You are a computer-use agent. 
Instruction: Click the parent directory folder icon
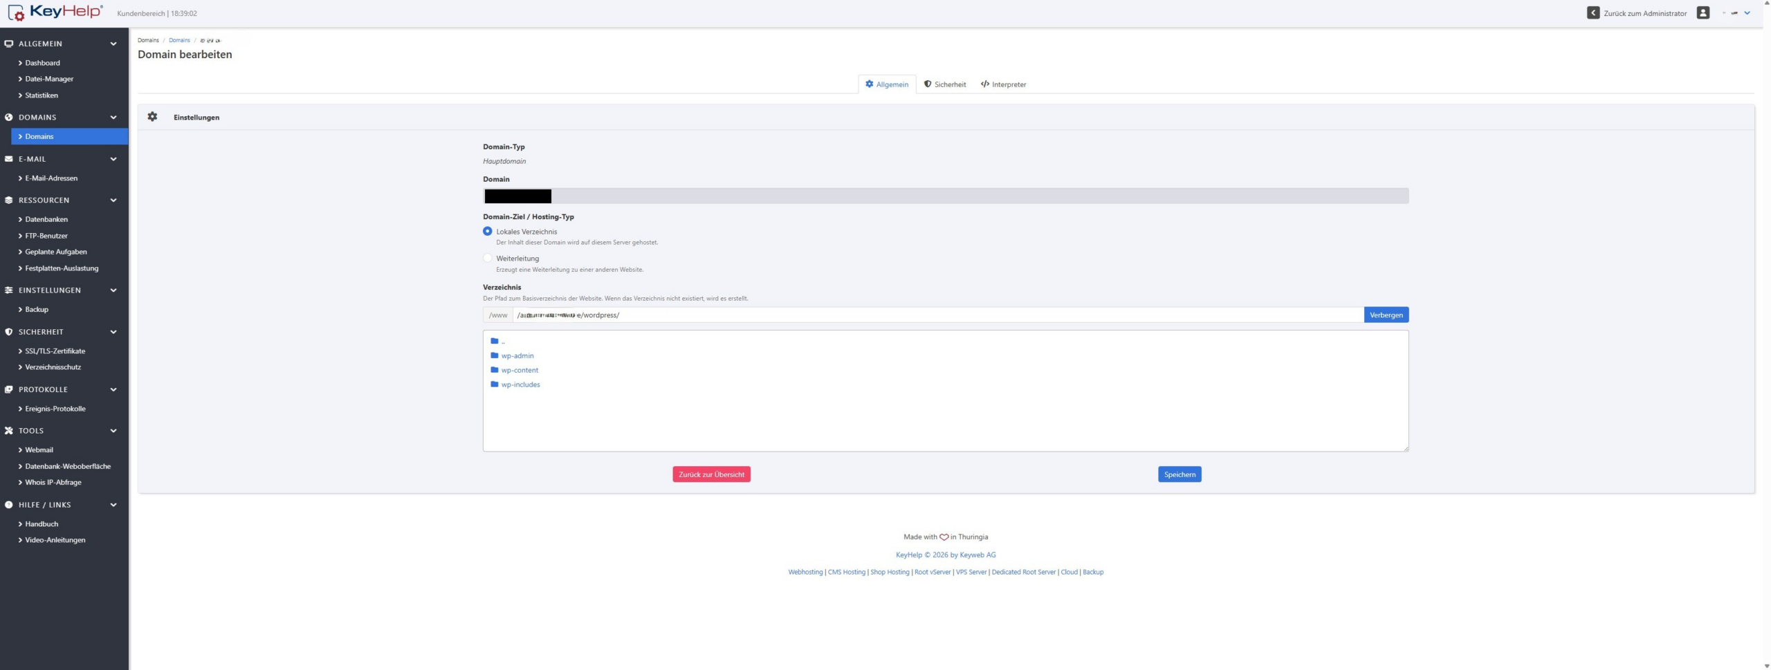(495, 341)
